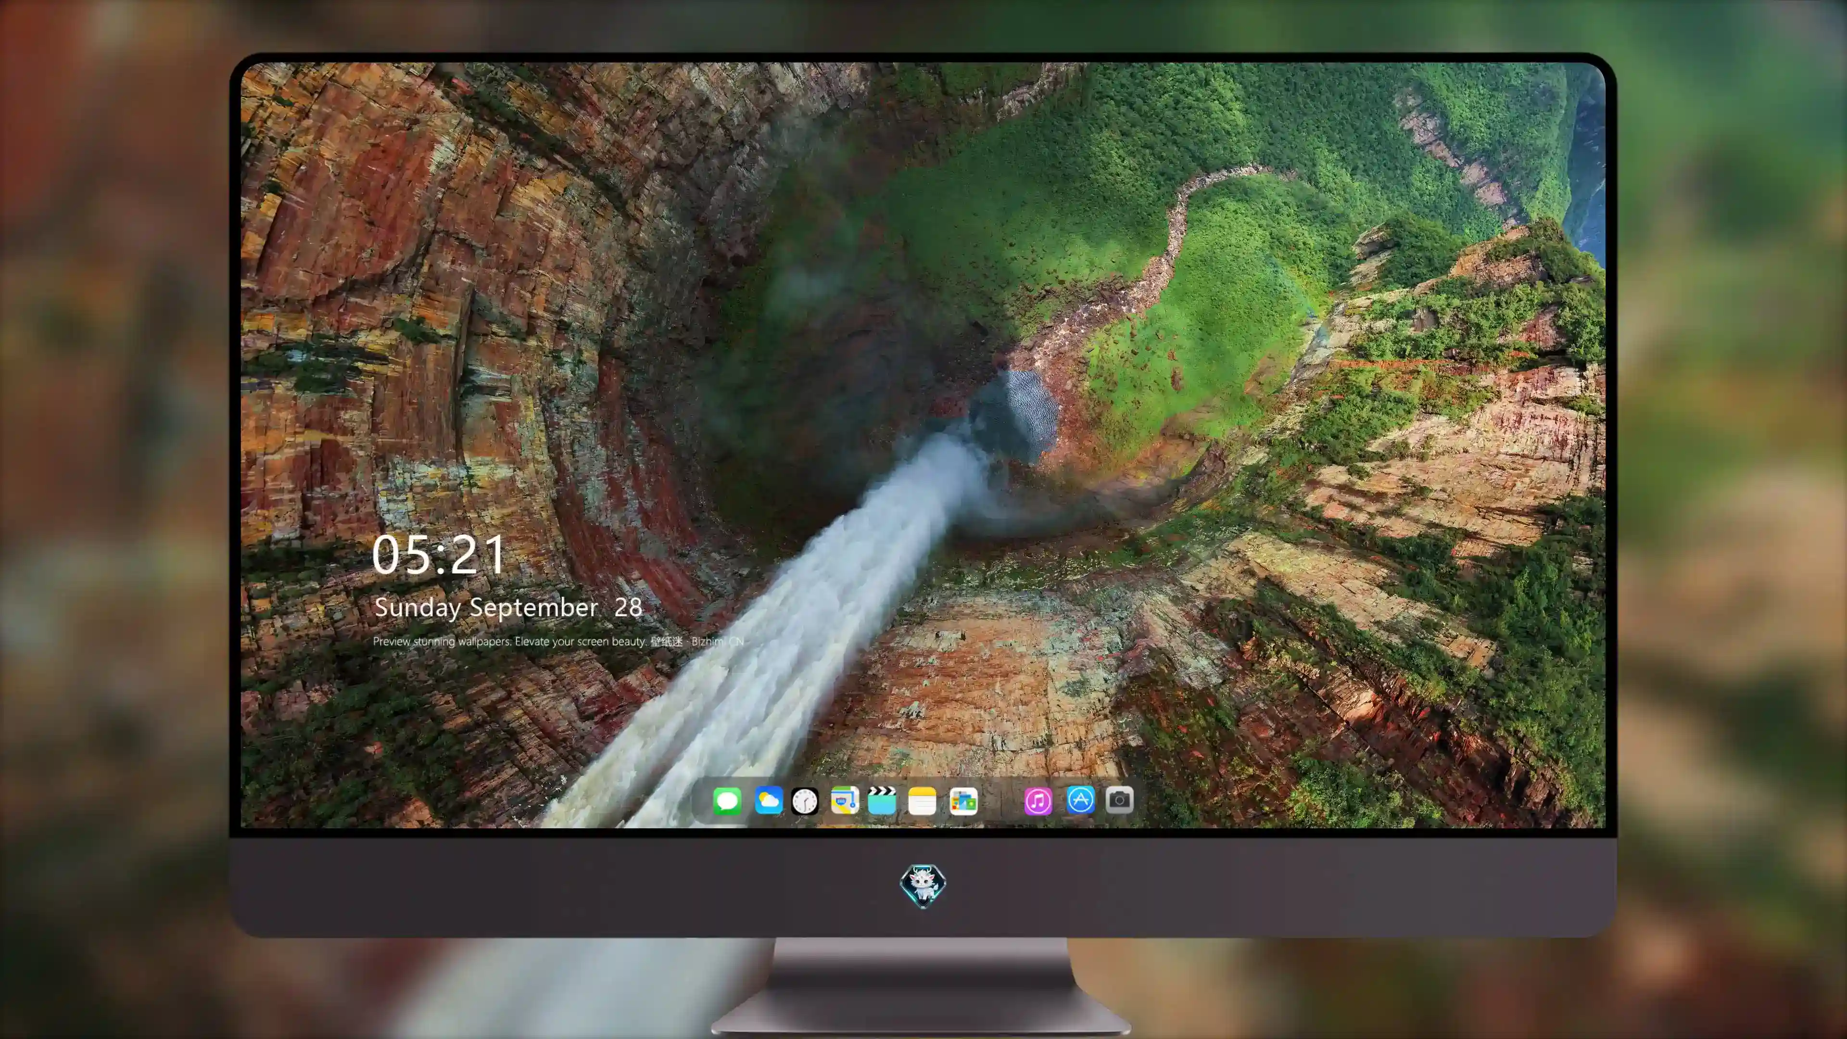Viewport: 1847px width, 1039px height.
Task: Open the yellow Notes app in dock
Action: pos(922,800)
